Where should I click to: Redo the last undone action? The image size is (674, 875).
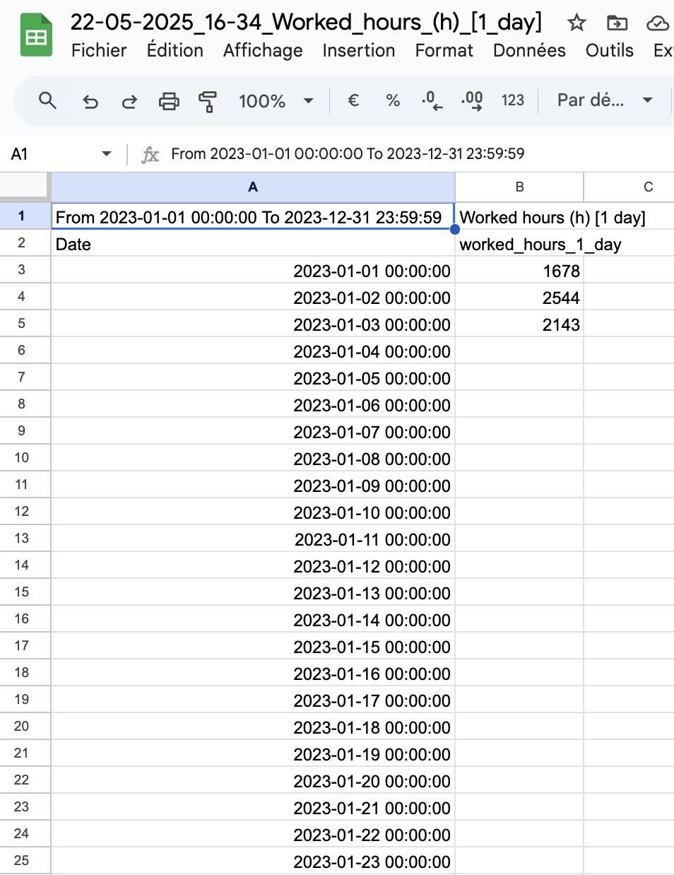pyautogui.click(x=129, y=101)
